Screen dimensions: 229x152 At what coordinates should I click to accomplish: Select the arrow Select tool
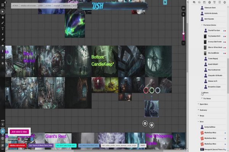click(x=3, y=12)
